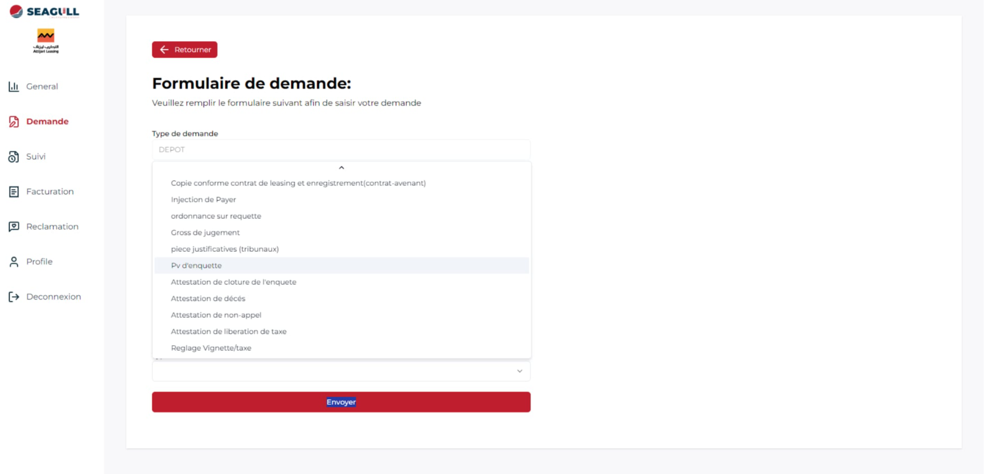Choose Injection de Payer from list
984x474 pixels.
click(203, 200)
